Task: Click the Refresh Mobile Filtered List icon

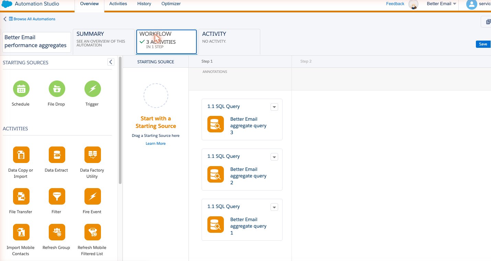Action: tap(93, 232)
